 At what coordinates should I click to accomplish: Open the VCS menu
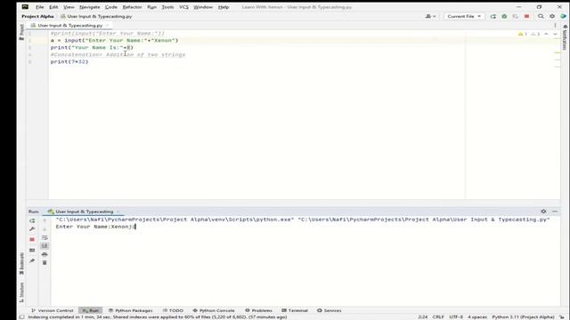tap(183, 7)
